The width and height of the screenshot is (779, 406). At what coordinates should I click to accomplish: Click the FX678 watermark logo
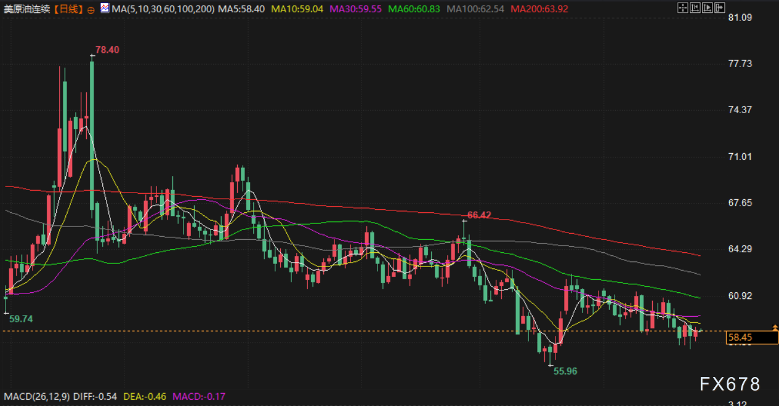pyautogui.click(x=730, y=384)
